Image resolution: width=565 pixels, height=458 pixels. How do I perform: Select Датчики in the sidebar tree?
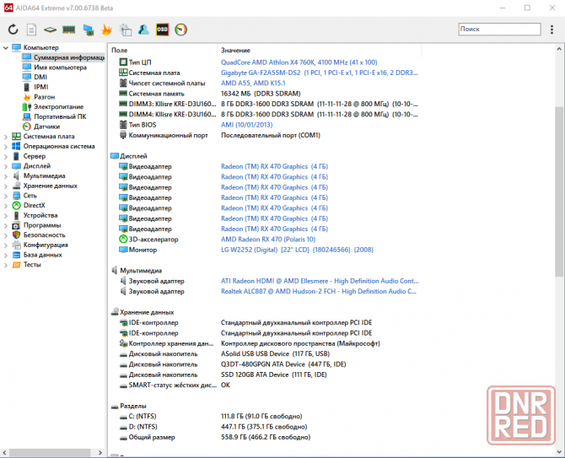46,127
